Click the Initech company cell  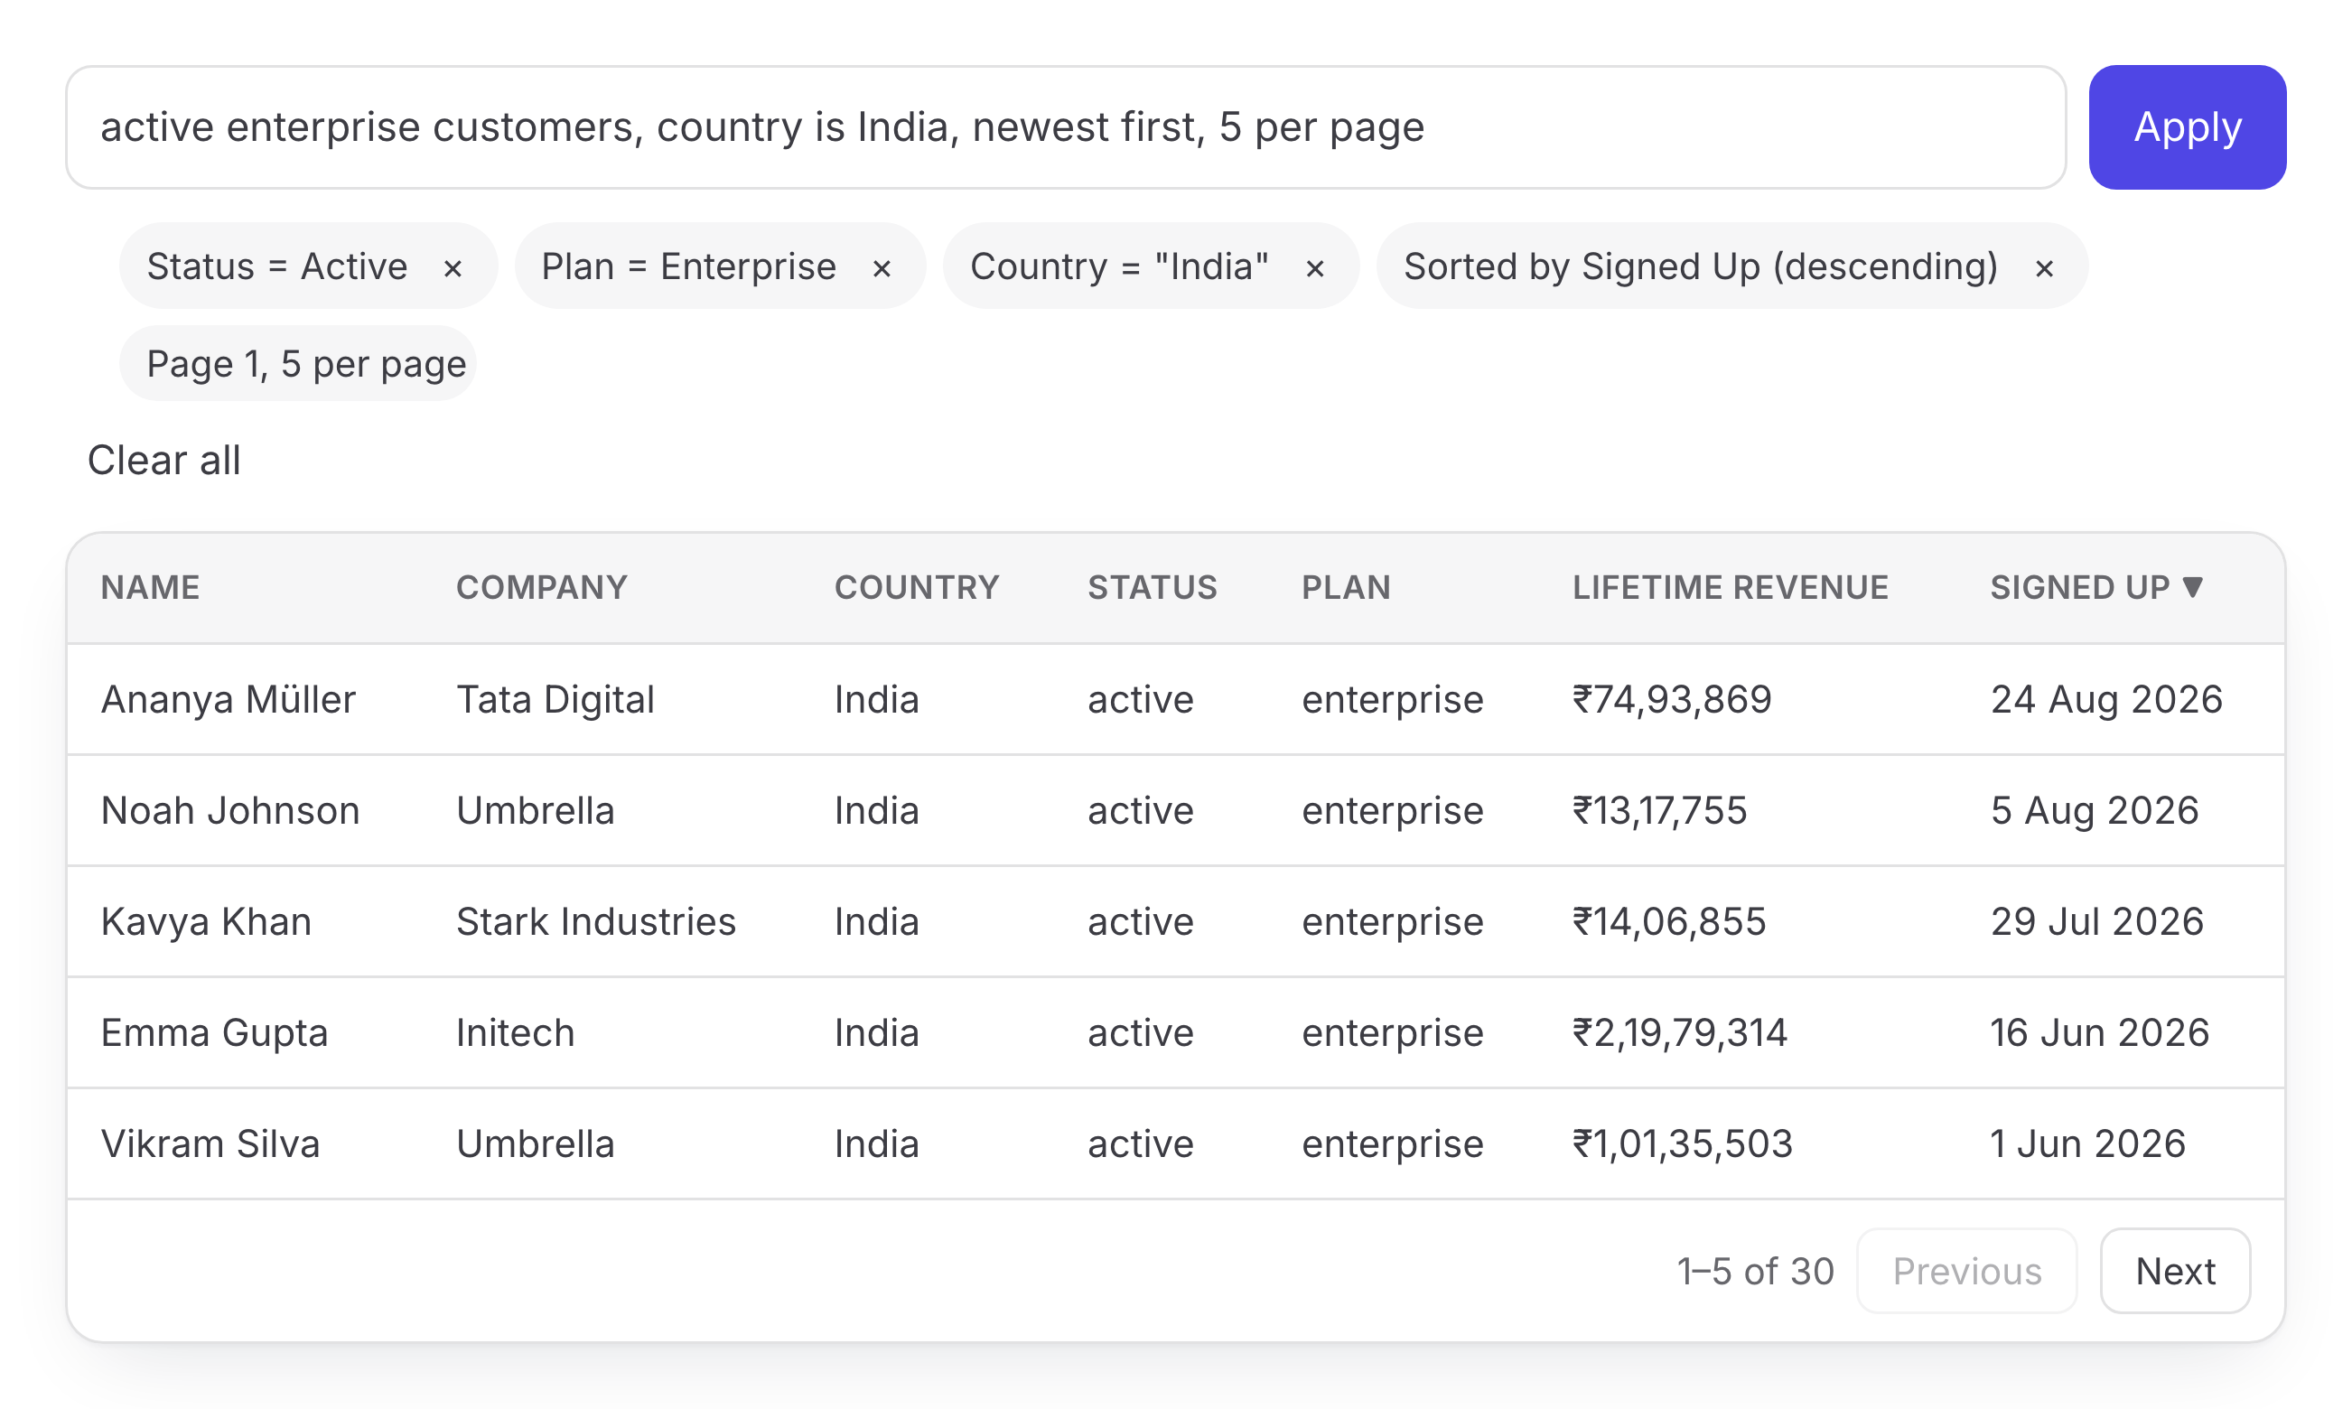point(516,1033)
